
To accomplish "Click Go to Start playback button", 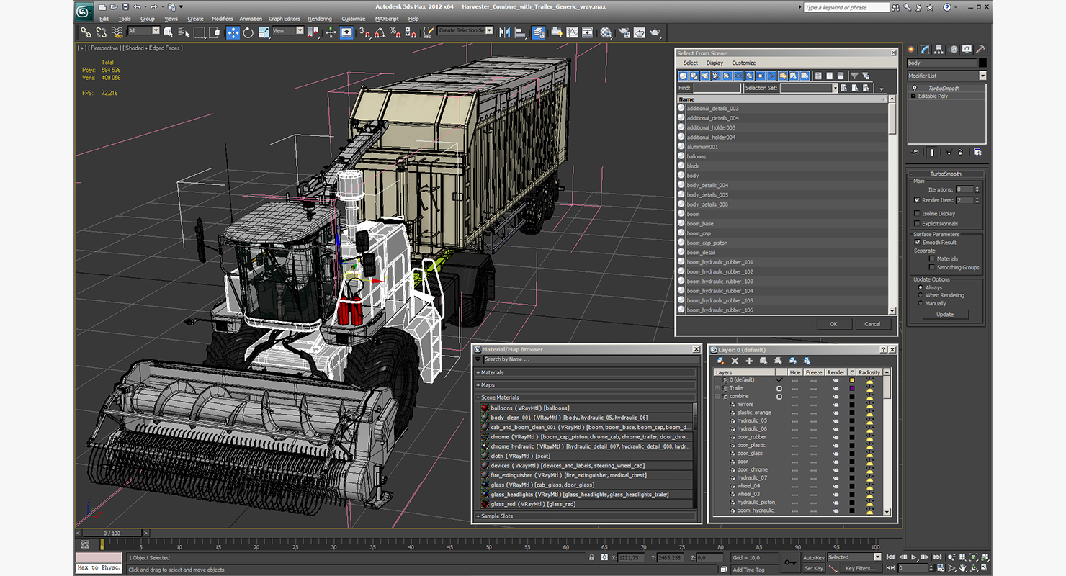I will 892,557.
